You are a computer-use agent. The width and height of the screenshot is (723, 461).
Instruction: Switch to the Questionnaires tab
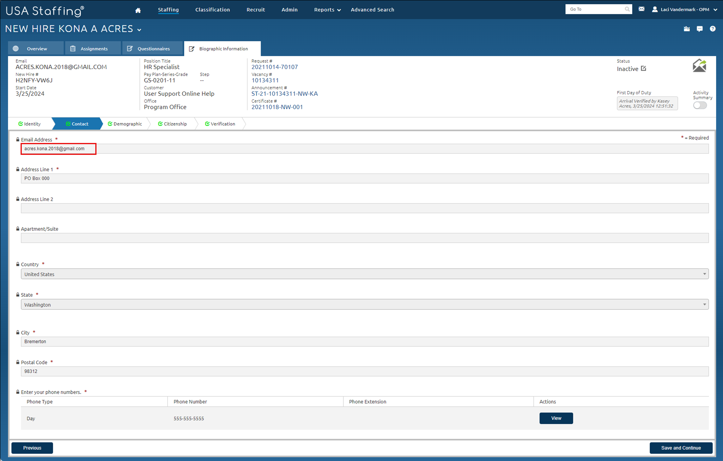pyautogui.click(x=153, y=48)
